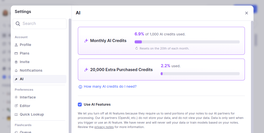Click the Profile person icon
This screenshot has height=133, width=264.
pyautogui.click(x=16, y=45)
